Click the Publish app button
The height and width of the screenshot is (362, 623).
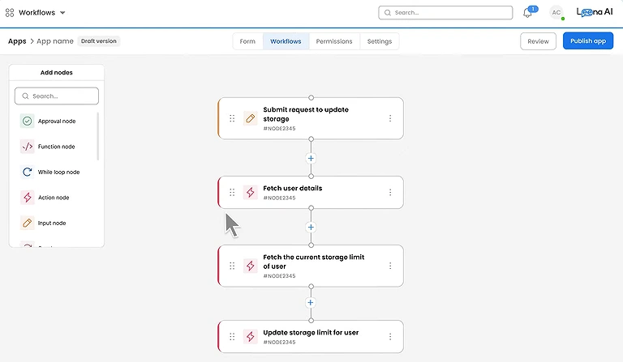(588, 40)
